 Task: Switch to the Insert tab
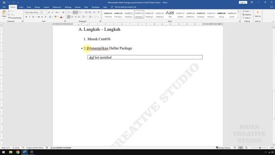point(21,7)
